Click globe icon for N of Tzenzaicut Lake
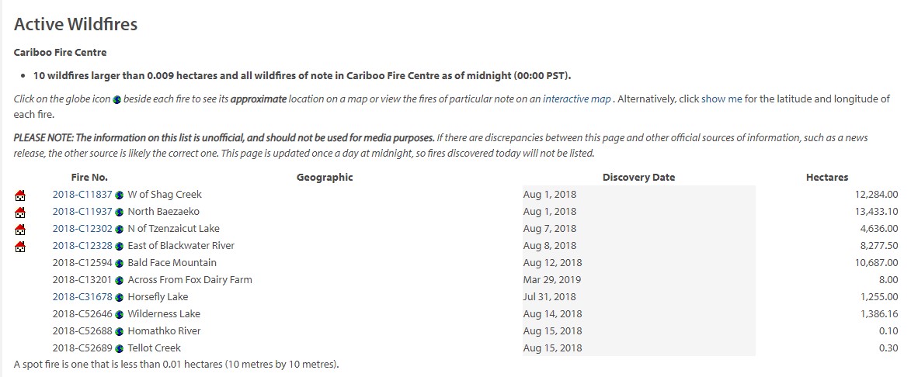The image size is (911, 377). pyautogui.click(x=119, y=229)
